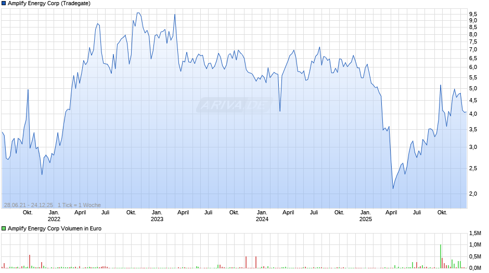Image resolution: width=489 pixels, height=273 pixels.
Task: Click the green Volumen legend square
Action: (4, 228)
